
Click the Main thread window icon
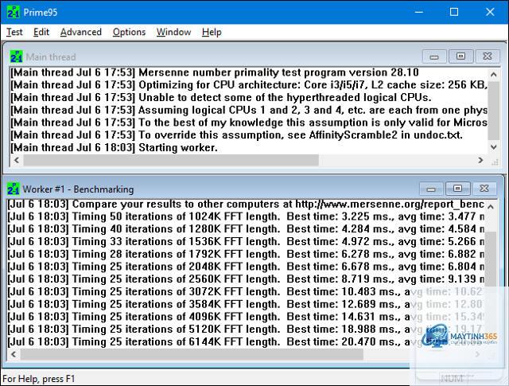[x=16, y=57]
